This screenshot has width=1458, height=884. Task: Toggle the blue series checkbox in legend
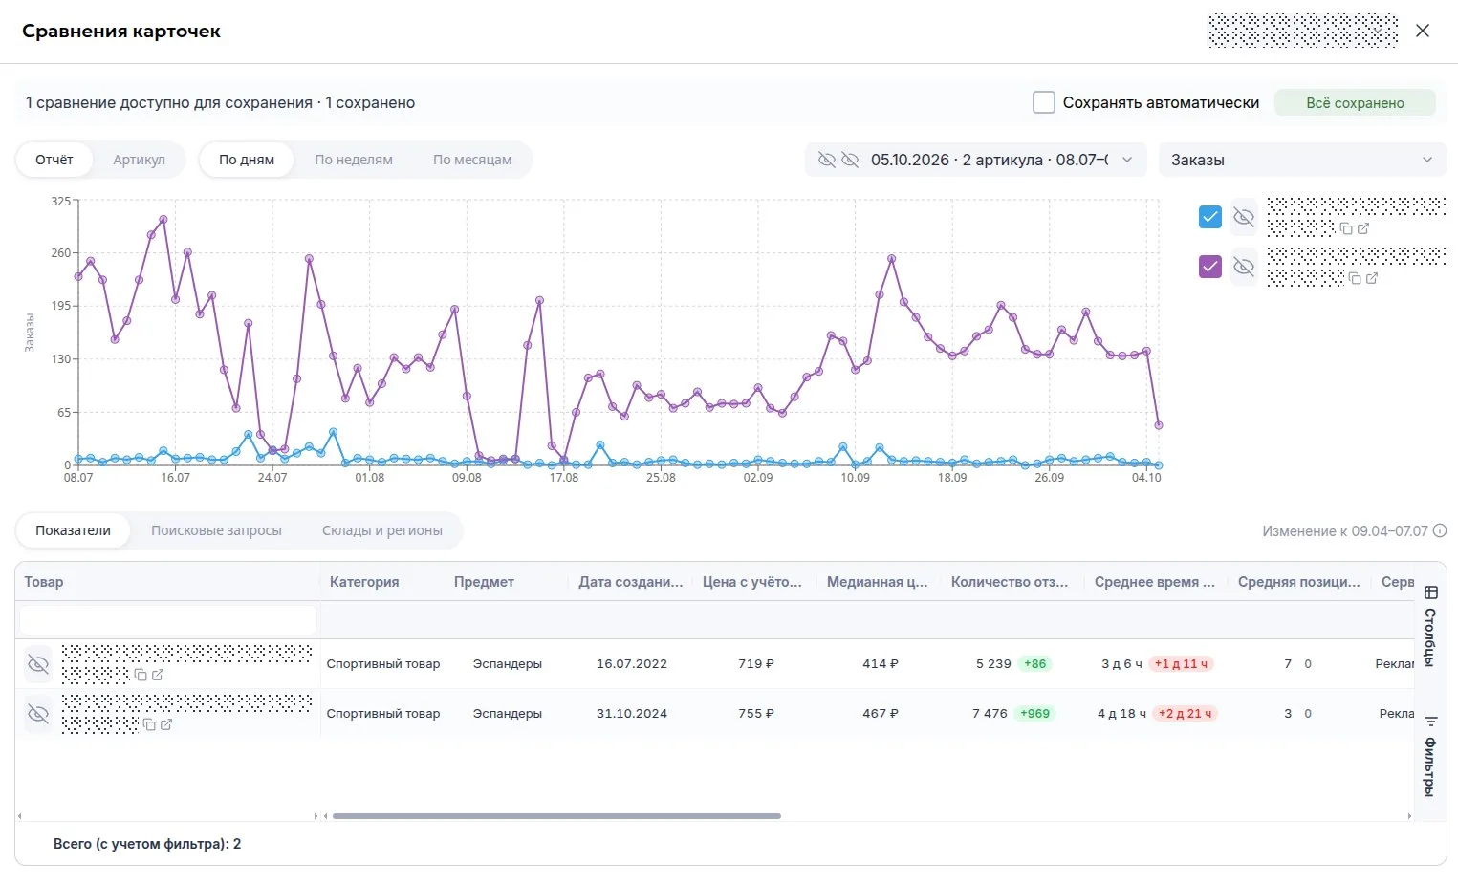(x=1210, y=217)
